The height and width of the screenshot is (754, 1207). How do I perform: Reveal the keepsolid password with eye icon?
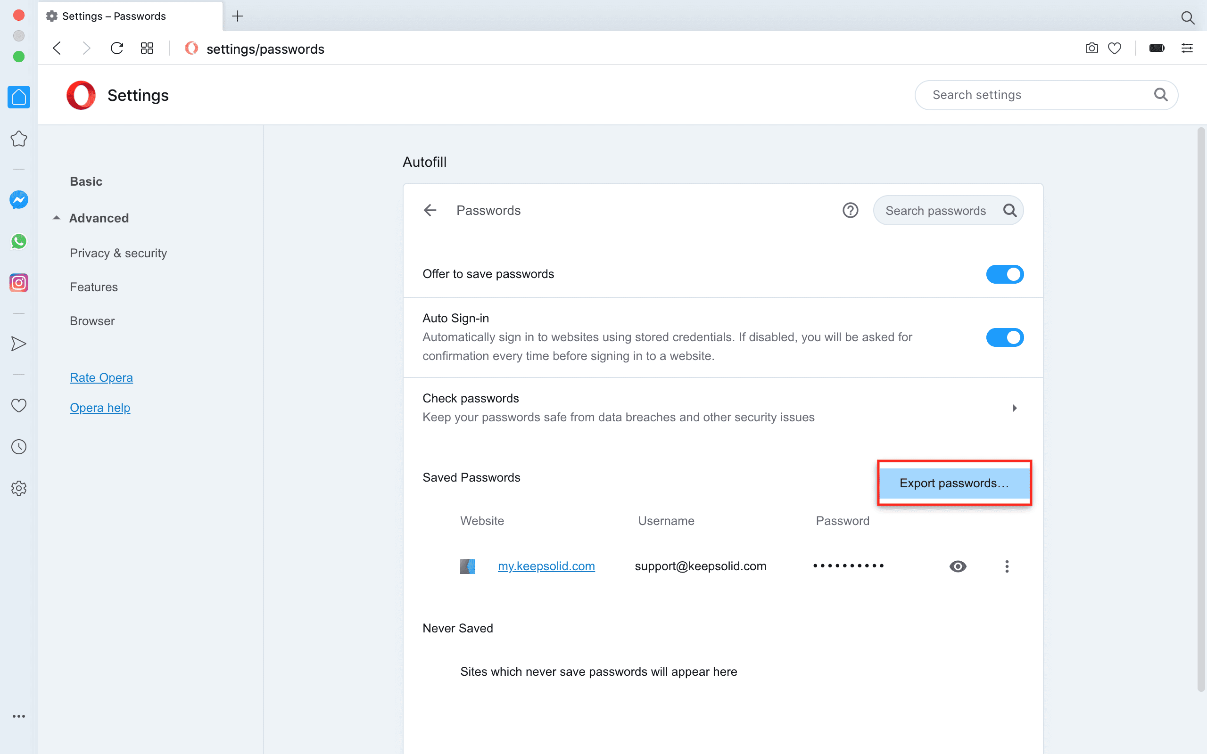point(958,566)
